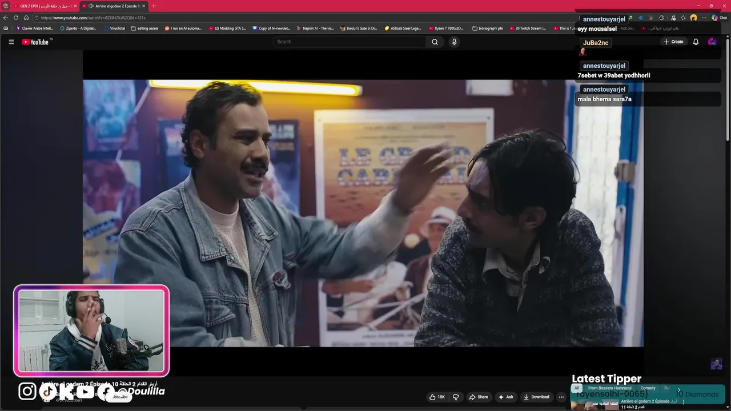The image size is (731, 411).
Task: Share this YouTube video
Action: (x=479, y=397)
